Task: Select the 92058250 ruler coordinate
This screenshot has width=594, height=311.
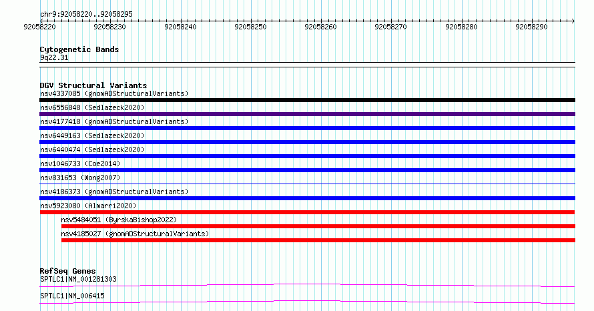Action: tap(250, 27)
